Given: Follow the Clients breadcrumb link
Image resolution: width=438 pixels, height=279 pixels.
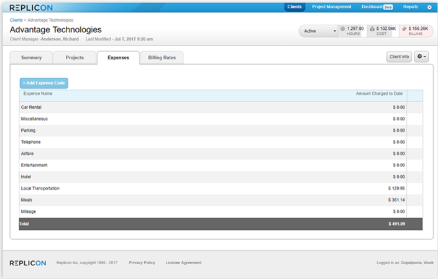Looking at the screenshot, I should (16, 20).
